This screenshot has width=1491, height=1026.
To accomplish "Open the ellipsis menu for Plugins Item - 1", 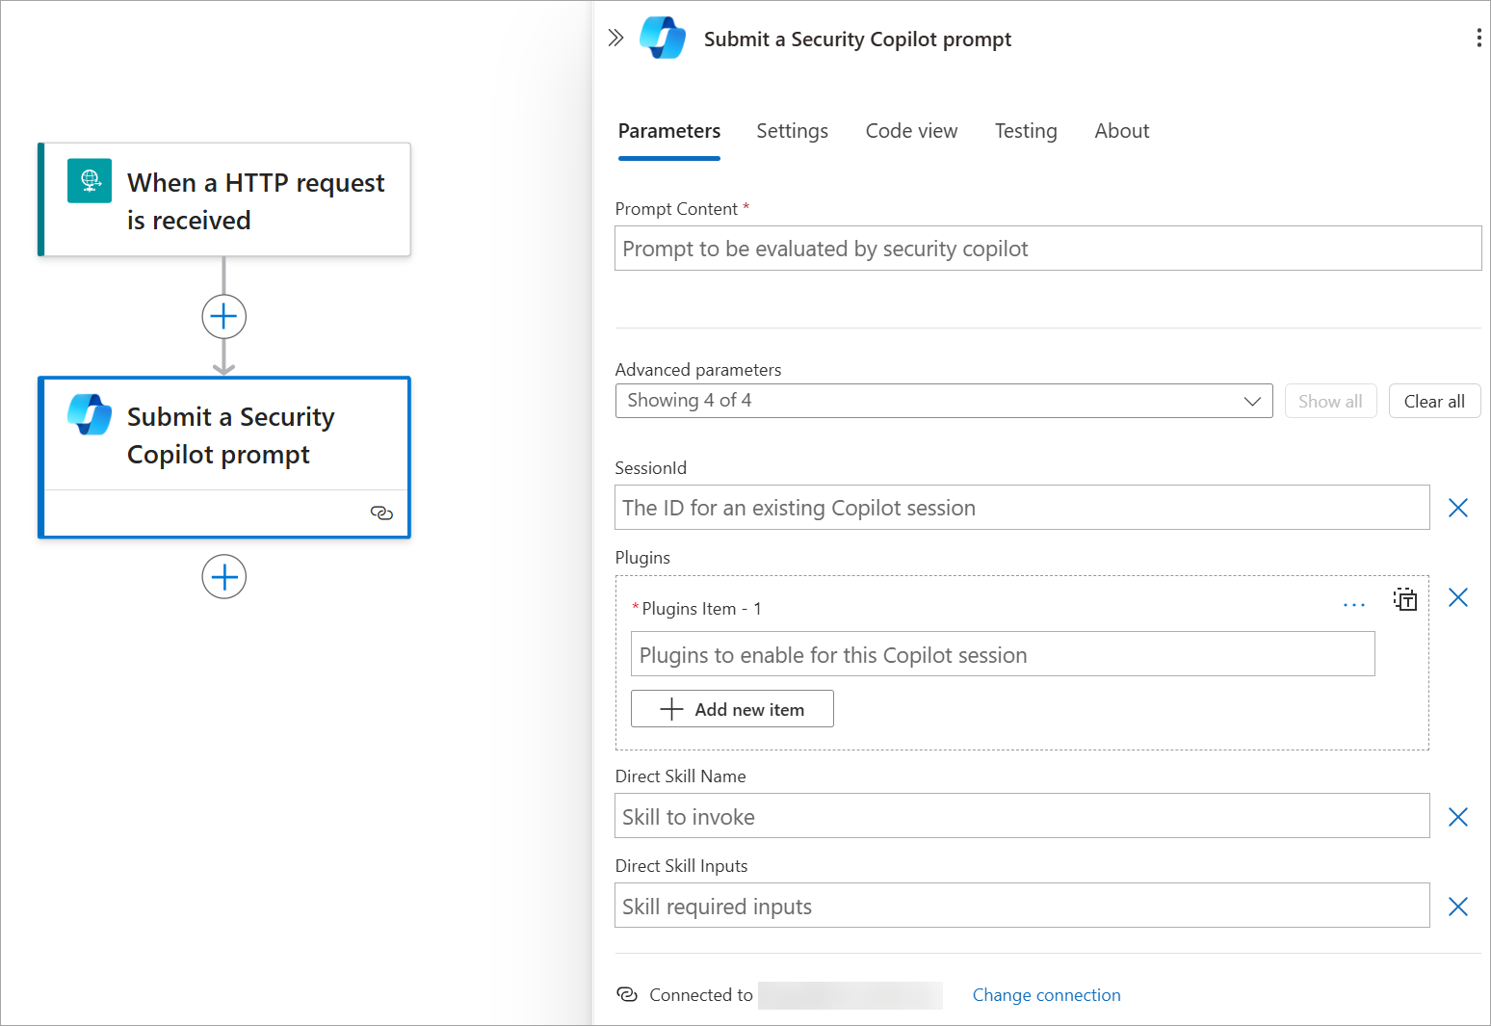I will pos(1354,604).
